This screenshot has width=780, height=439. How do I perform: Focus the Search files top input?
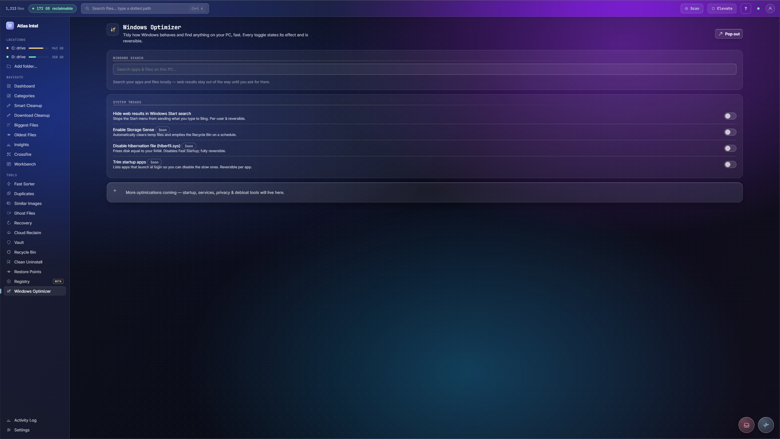click(145, 9)
